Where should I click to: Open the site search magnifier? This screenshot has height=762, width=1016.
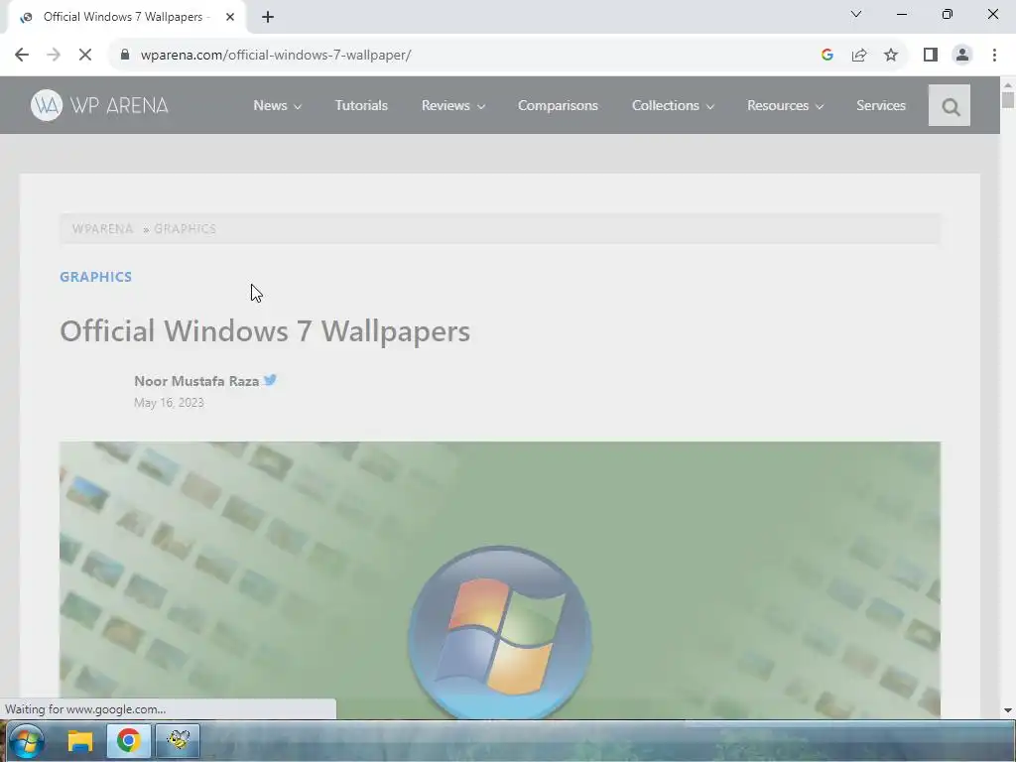tap(950, 105)
